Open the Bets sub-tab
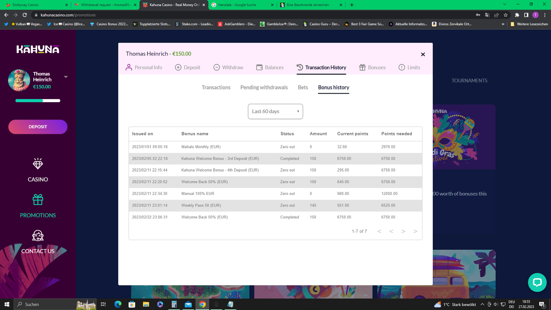 click(x=303, y=87)
